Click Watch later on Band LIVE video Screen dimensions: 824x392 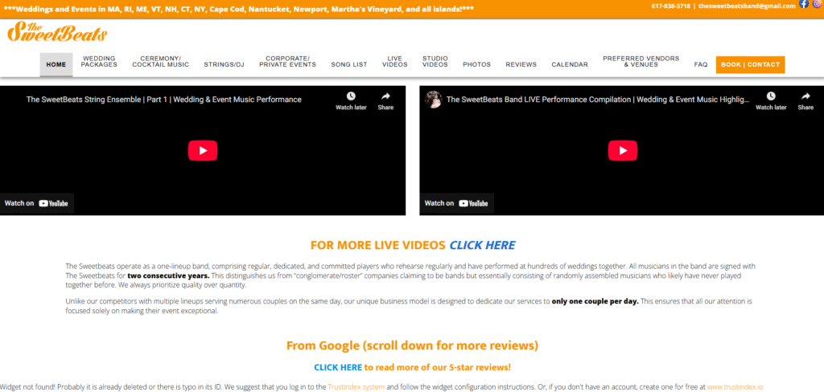tap(771, 100)
